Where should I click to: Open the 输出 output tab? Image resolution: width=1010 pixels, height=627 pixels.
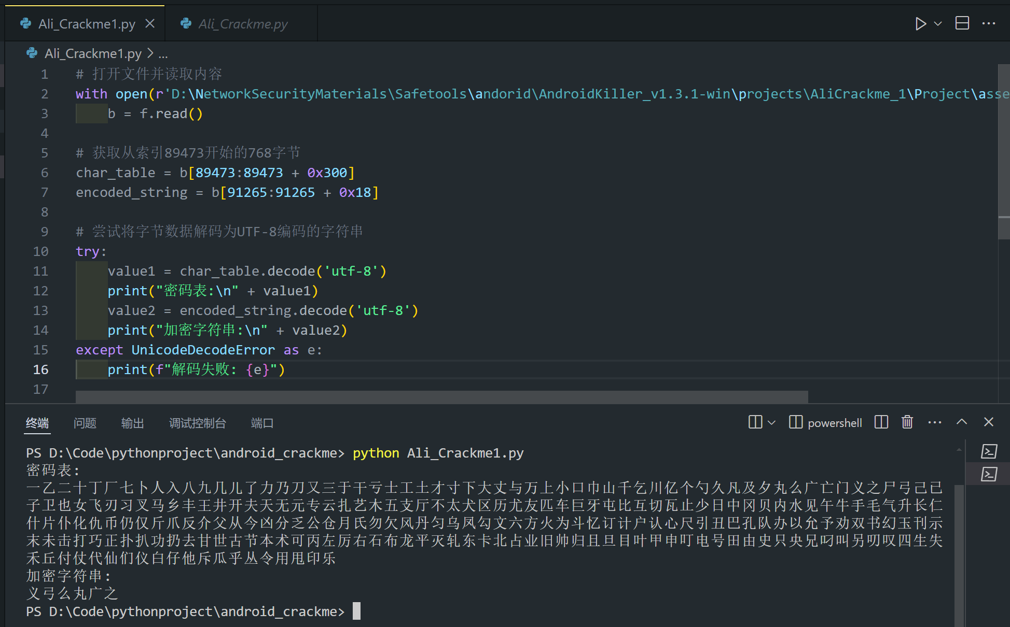point(132,423)
